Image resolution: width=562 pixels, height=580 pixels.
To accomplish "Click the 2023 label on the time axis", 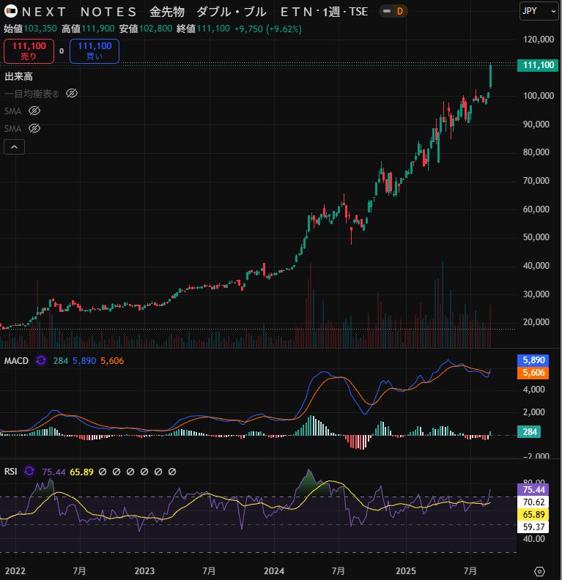I will point(144,570).
